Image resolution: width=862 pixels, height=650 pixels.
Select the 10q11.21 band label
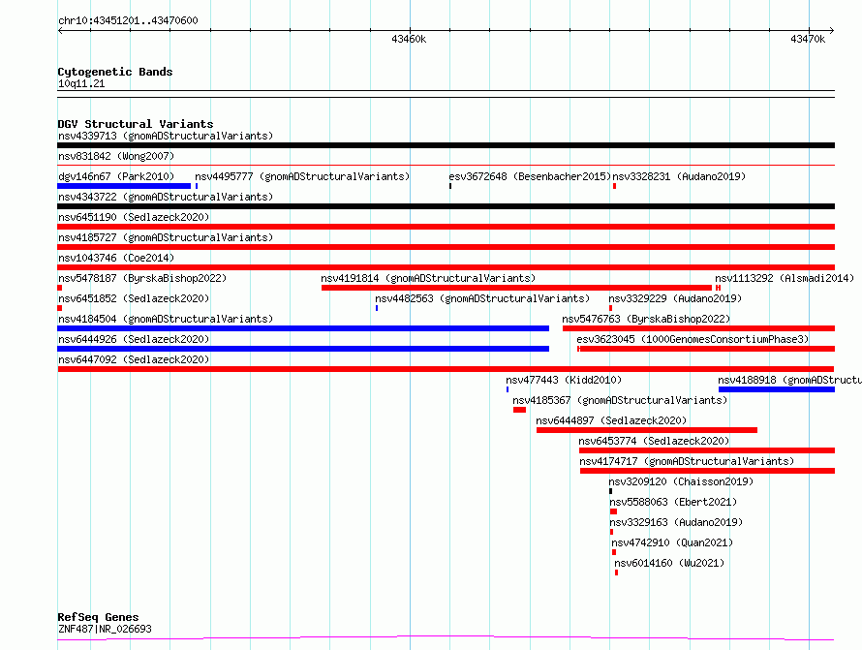click(81, 83)
